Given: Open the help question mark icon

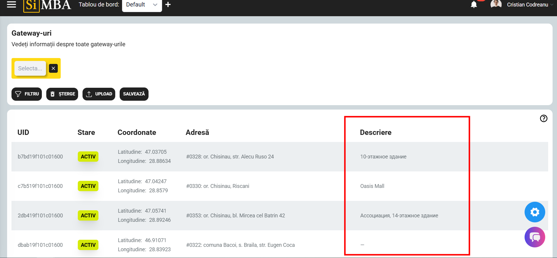Looking at the screenshot, I should [x=543, y=118].
